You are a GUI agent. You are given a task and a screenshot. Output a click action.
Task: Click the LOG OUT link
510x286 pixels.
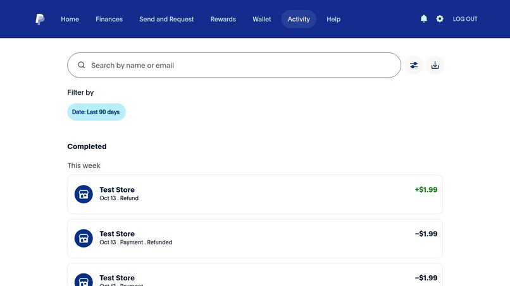(465, 19)
